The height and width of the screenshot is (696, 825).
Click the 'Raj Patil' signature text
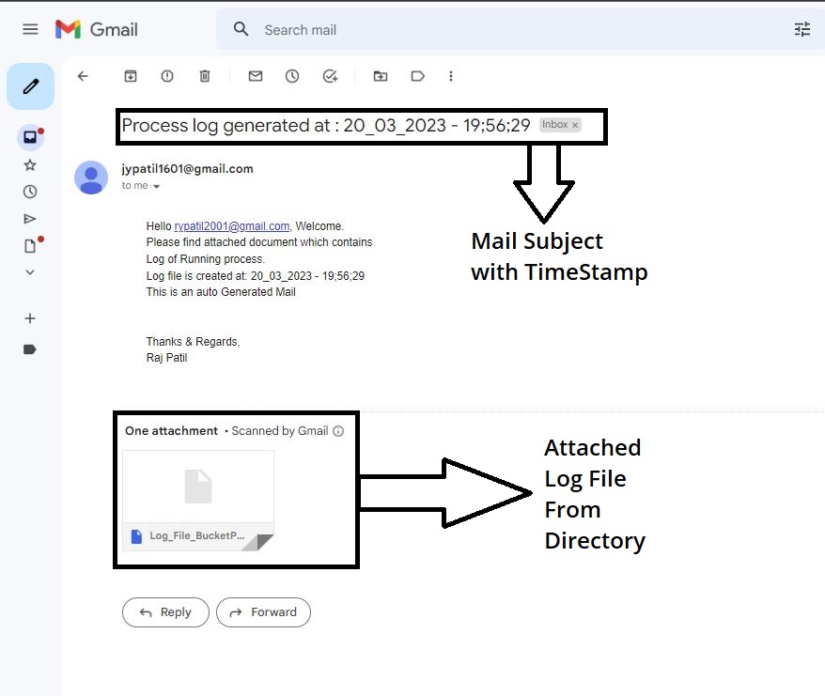point(167,358)
